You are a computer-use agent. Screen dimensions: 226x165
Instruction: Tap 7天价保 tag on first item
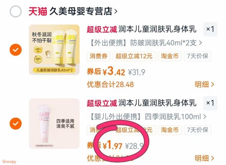click(x=198, y=56)
